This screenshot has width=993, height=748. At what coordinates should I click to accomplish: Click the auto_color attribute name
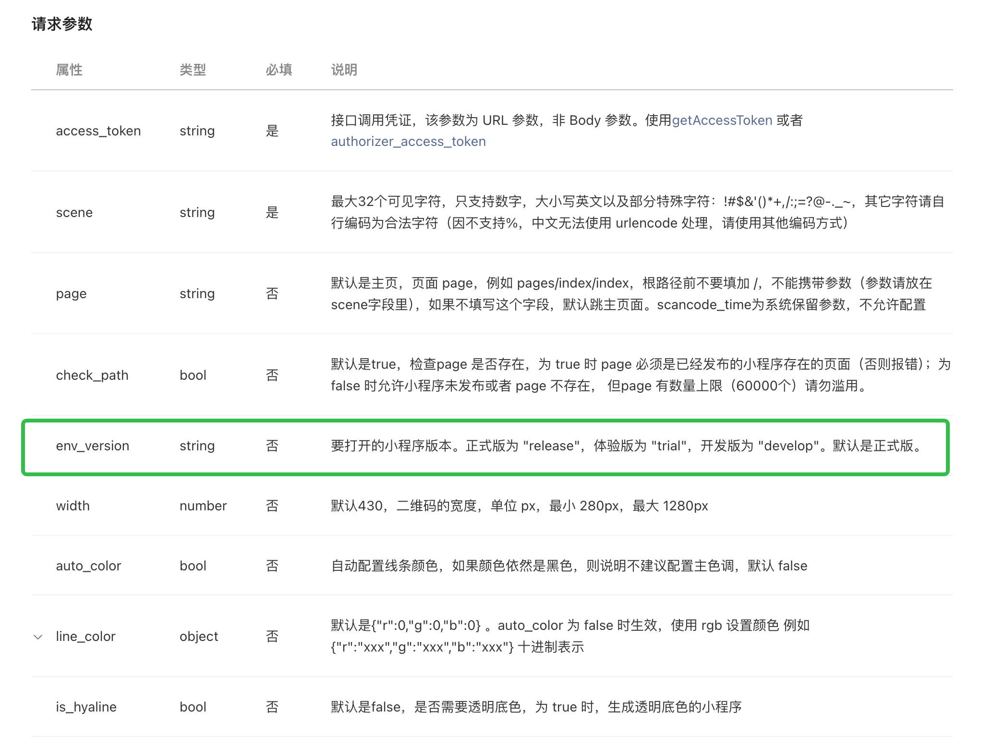pos(88,566)
